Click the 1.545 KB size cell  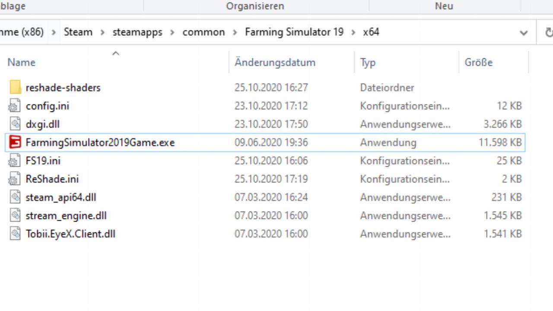click(503, 216)
